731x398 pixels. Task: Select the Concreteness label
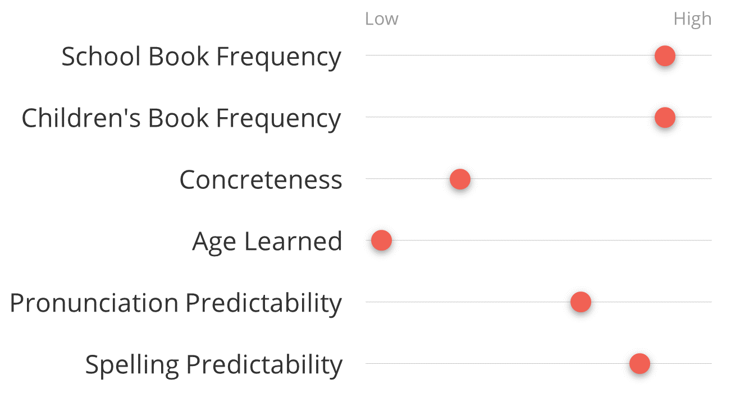261,180
